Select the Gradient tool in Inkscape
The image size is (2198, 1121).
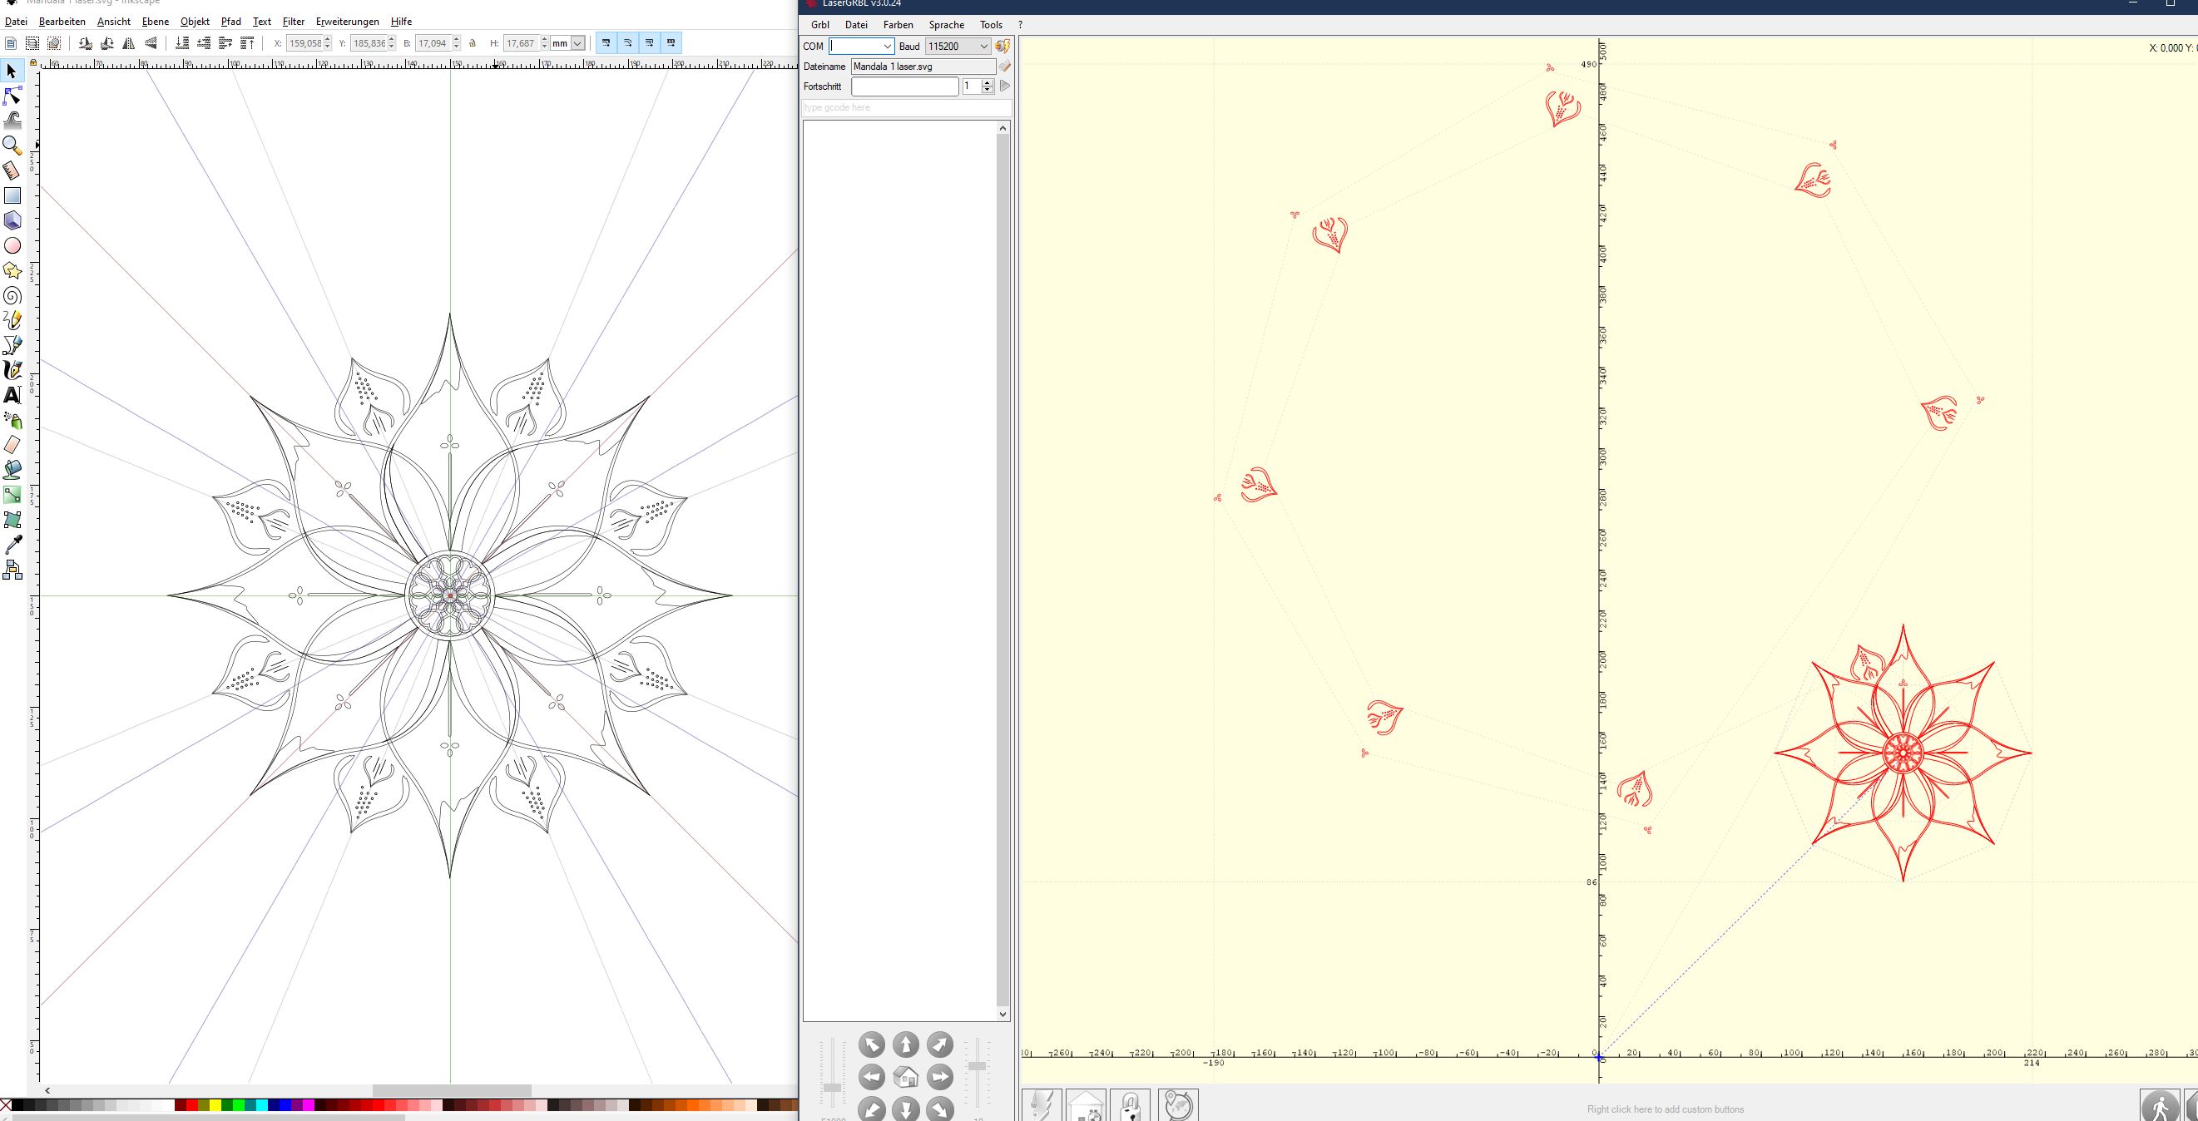[x=12, y=495]
